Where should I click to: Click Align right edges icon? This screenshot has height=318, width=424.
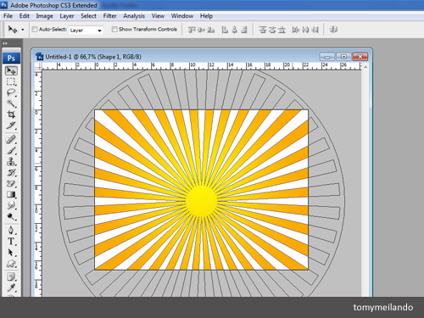pyautogui.click(x=244, y=30)
